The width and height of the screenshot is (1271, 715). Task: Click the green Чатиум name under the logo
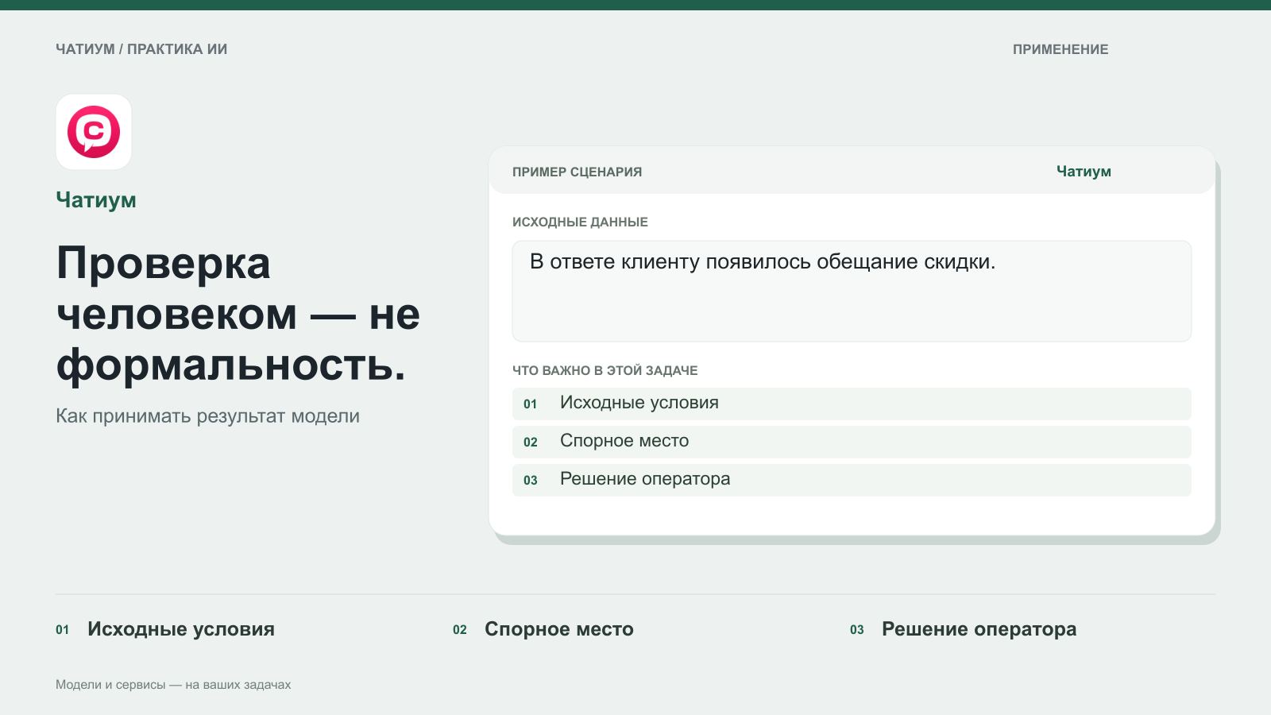(96, 200)
